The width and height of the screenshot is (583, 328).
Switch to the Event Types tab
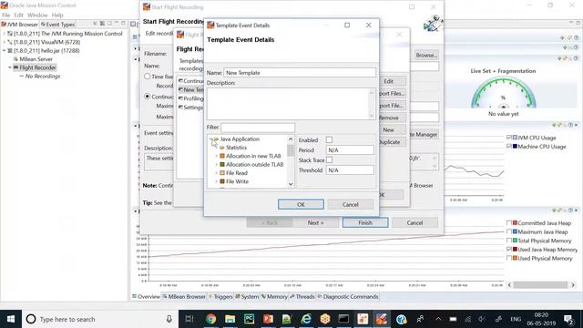point(58,25)
